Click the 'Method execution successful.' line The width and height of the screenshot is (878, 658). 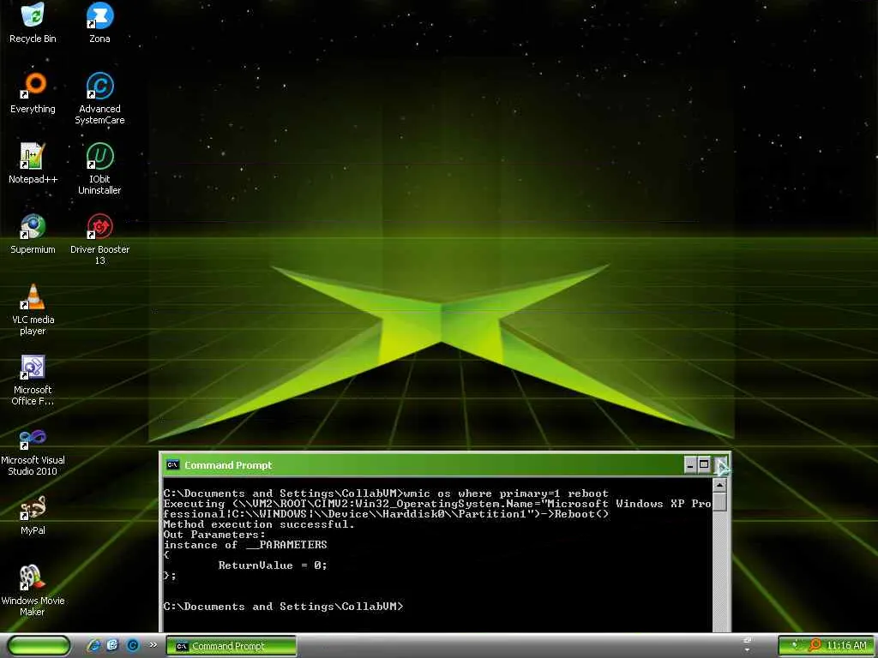coord(259,524)
